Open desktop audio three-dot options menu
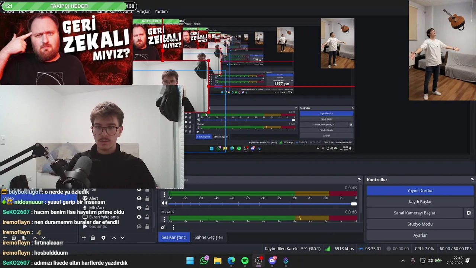 (164, 195)
